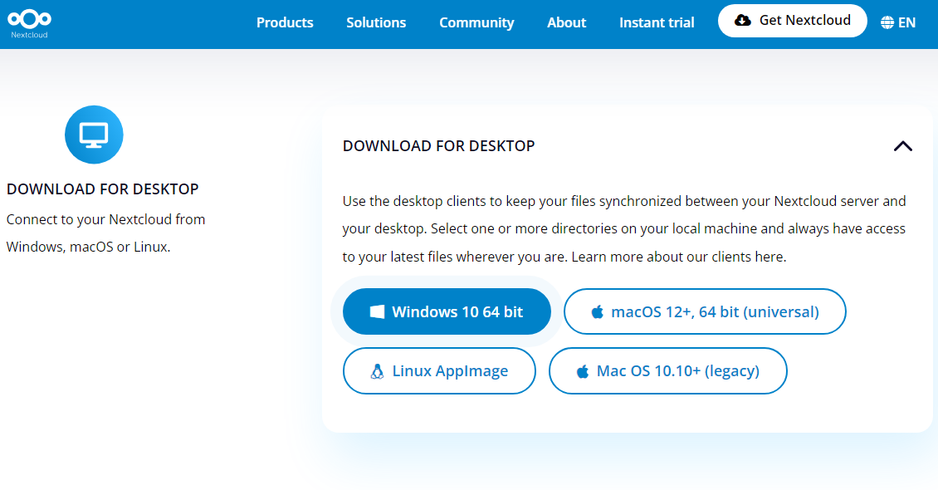Click 'Connect to your Nextcloud from' text
This screenshot has height=490, width=938.
click(106, 219)
